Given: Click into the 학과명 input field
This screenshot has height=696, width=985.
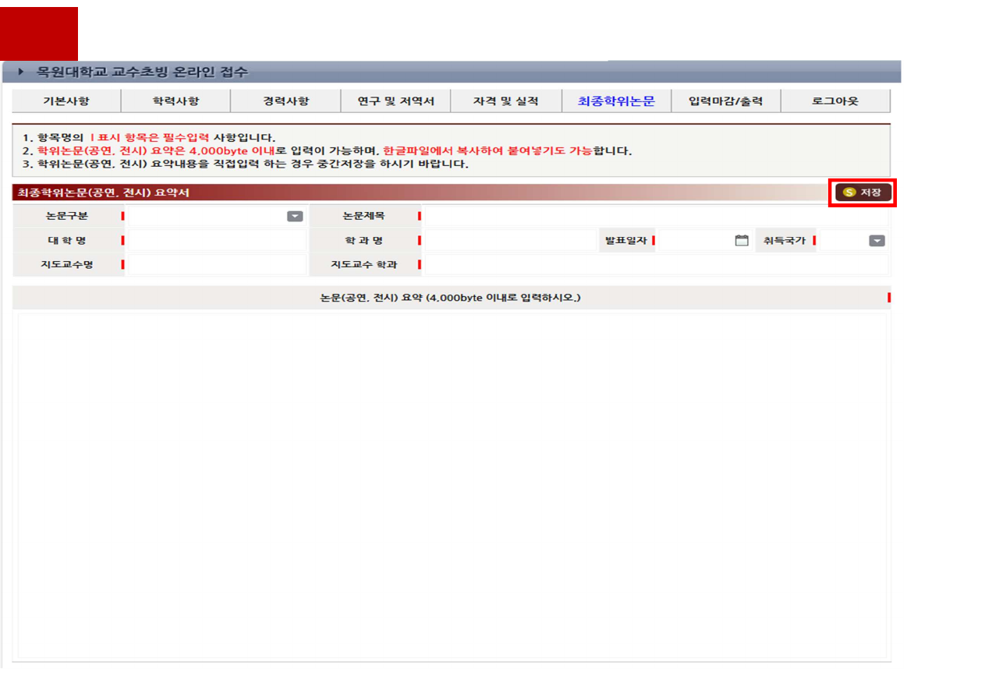Looking at the screenshot, I should (508, 241).
